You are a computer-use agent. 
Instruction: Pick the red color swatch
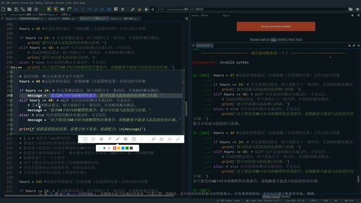coord(115,148)
